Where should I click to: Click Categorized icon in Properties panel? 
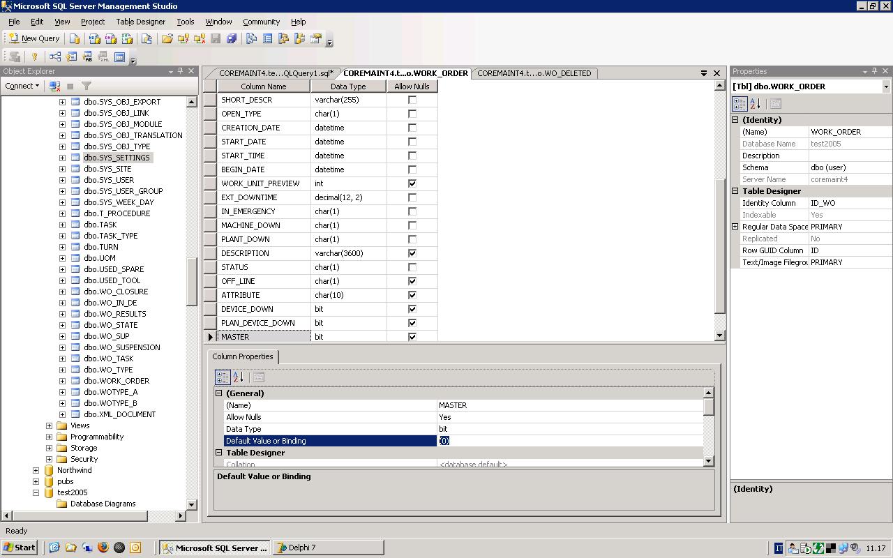coord(740,104)
